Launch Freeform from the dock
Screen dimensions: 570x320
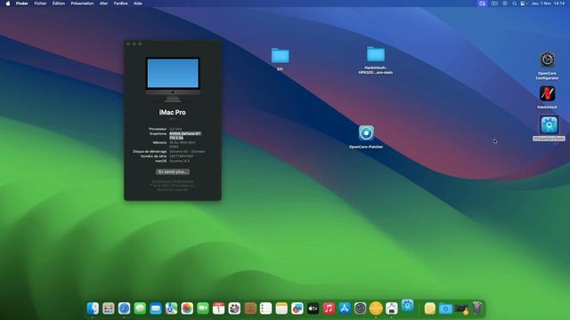point(297,308)
